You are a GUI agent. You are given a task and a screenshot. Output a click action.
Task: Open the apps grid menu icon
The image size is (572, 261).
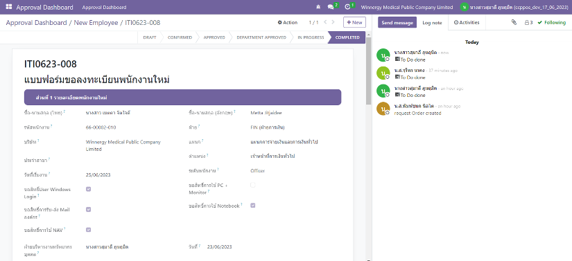(x=9, y=7)
